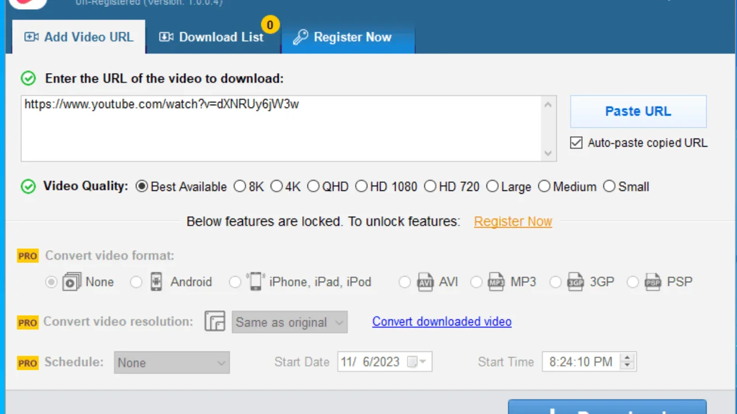Screen dimensions: 737x414
Task: Click PRO badge beside Convert video format
Action: click(28, 256)
